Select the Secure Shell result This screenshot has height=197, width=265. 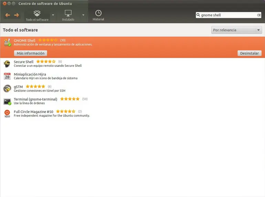[x=132, y=64]
